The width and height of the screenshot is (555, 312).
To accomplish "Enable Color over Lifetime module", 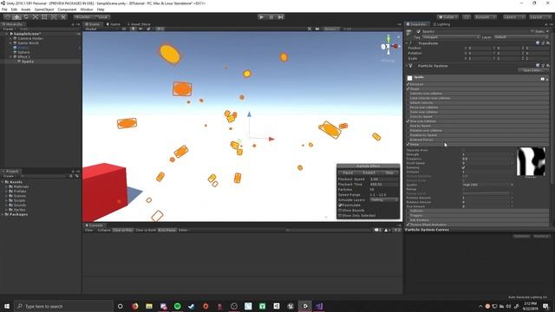I will pos(408,112).
